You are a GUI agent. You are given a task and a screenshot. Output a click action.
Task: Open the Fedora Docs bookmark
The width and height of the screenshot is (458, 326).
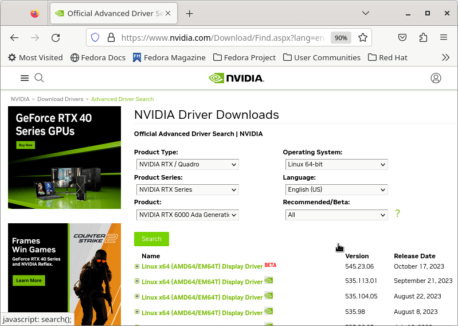coord(98,57)
